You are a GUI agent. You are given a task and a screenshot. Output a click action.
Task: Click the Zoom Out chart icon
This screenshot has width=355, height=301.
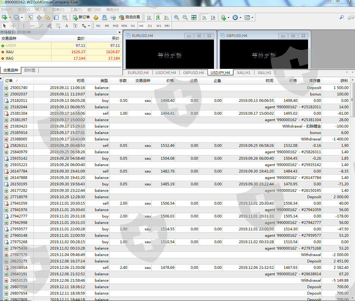[185, 17]
